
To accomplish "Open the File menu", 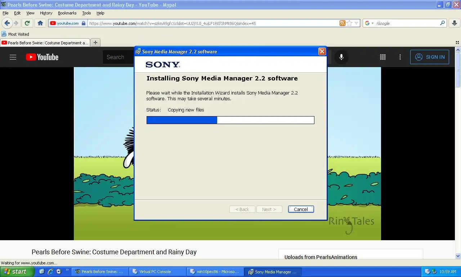I will pyautogui.click(x=5, y=13).
